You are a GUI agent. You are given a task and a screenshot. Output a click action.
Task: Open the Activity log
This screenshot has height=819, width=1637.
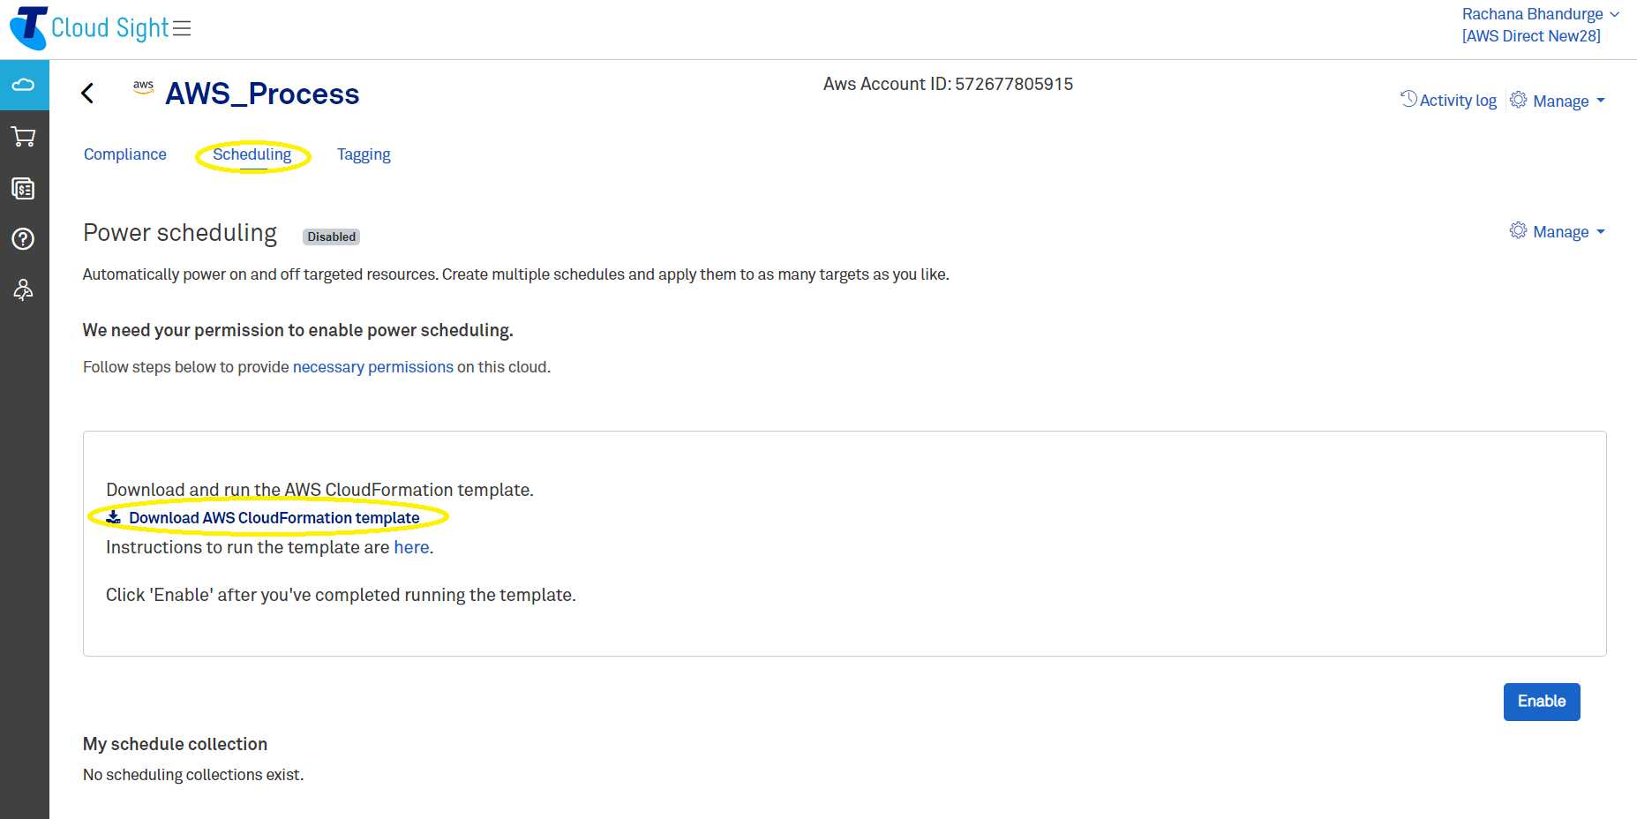tap(1449, 101)
